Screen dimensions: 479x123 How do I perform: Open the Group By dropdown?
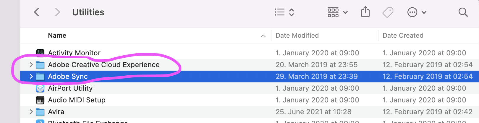point(337,12)
